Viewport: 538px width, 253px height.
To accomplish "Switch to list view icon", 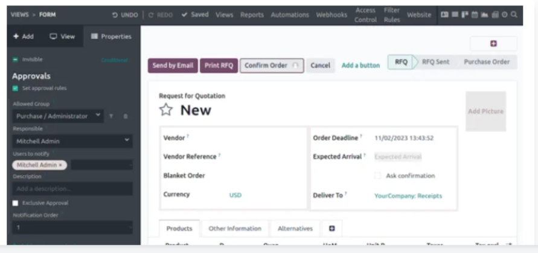I will coord(455,14).
